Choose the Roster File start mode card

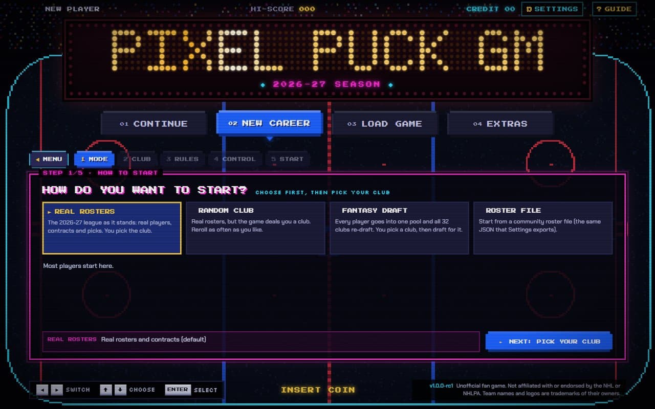(x=543, y=228)
